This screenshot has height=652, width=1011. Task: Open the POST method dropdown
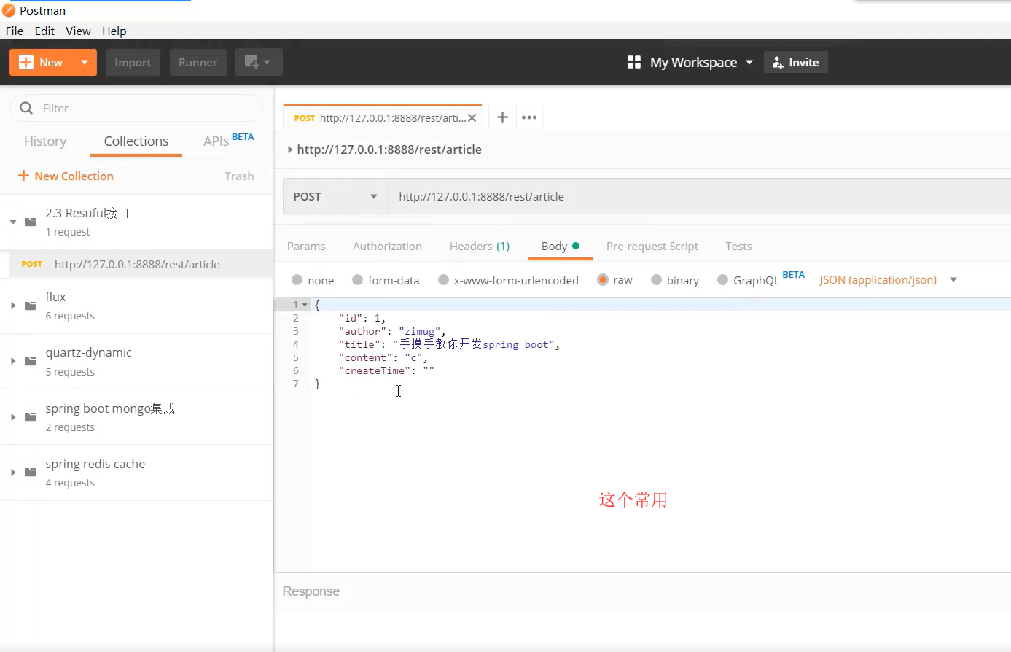[336, 196]
